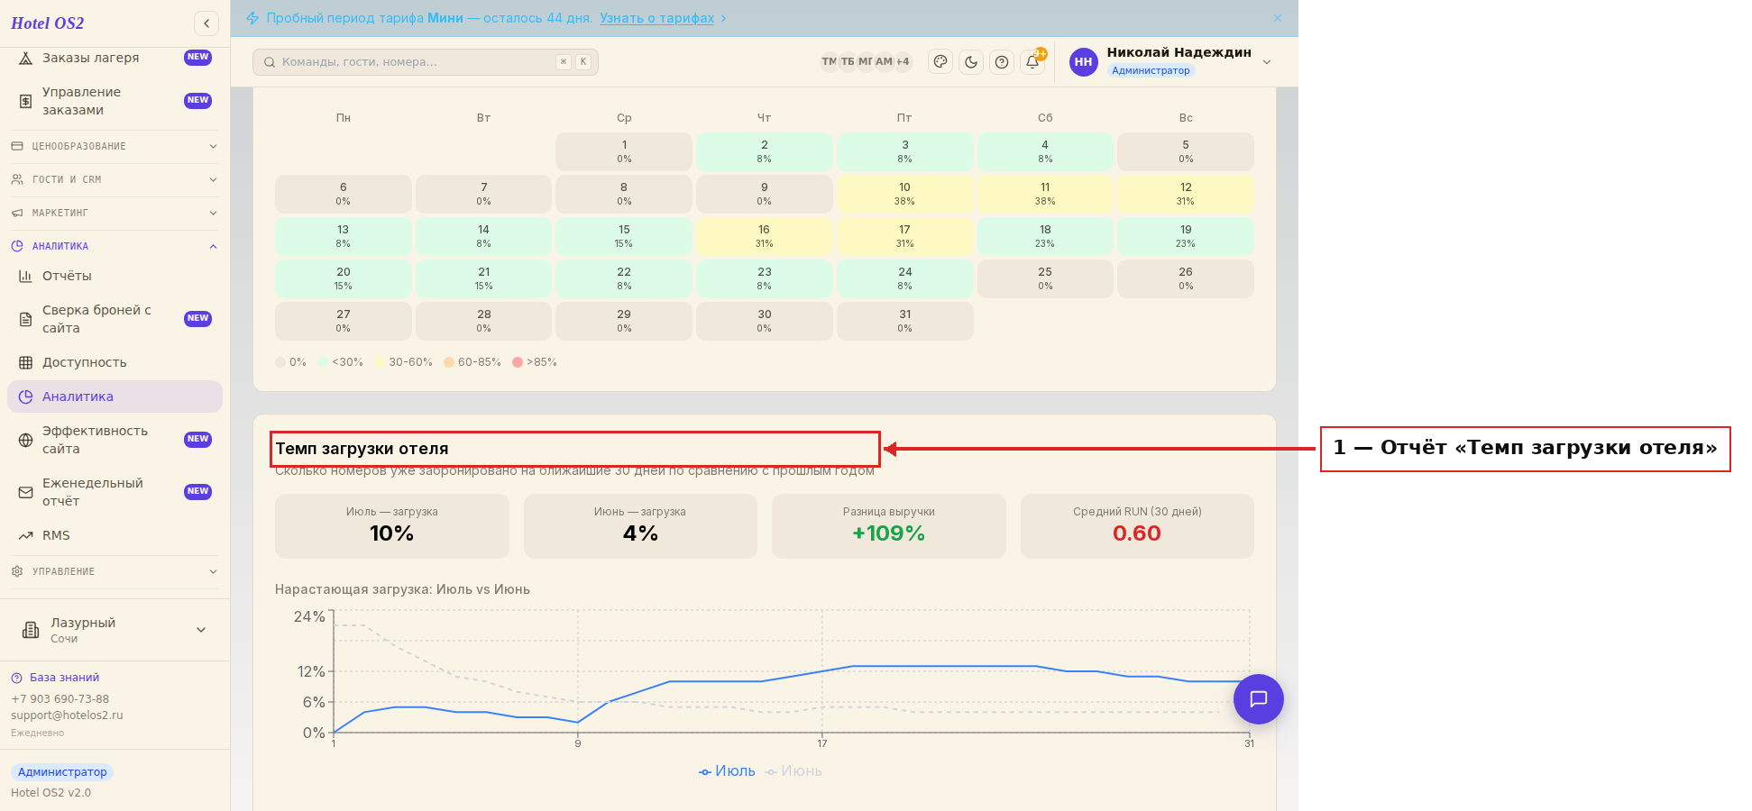This screenshot has width=1752, height=811.
Task: Click the HH user avatar
Action: (x=1084, y=62)
